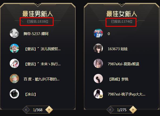Select the 【冰山】 username

click(30, 94)
